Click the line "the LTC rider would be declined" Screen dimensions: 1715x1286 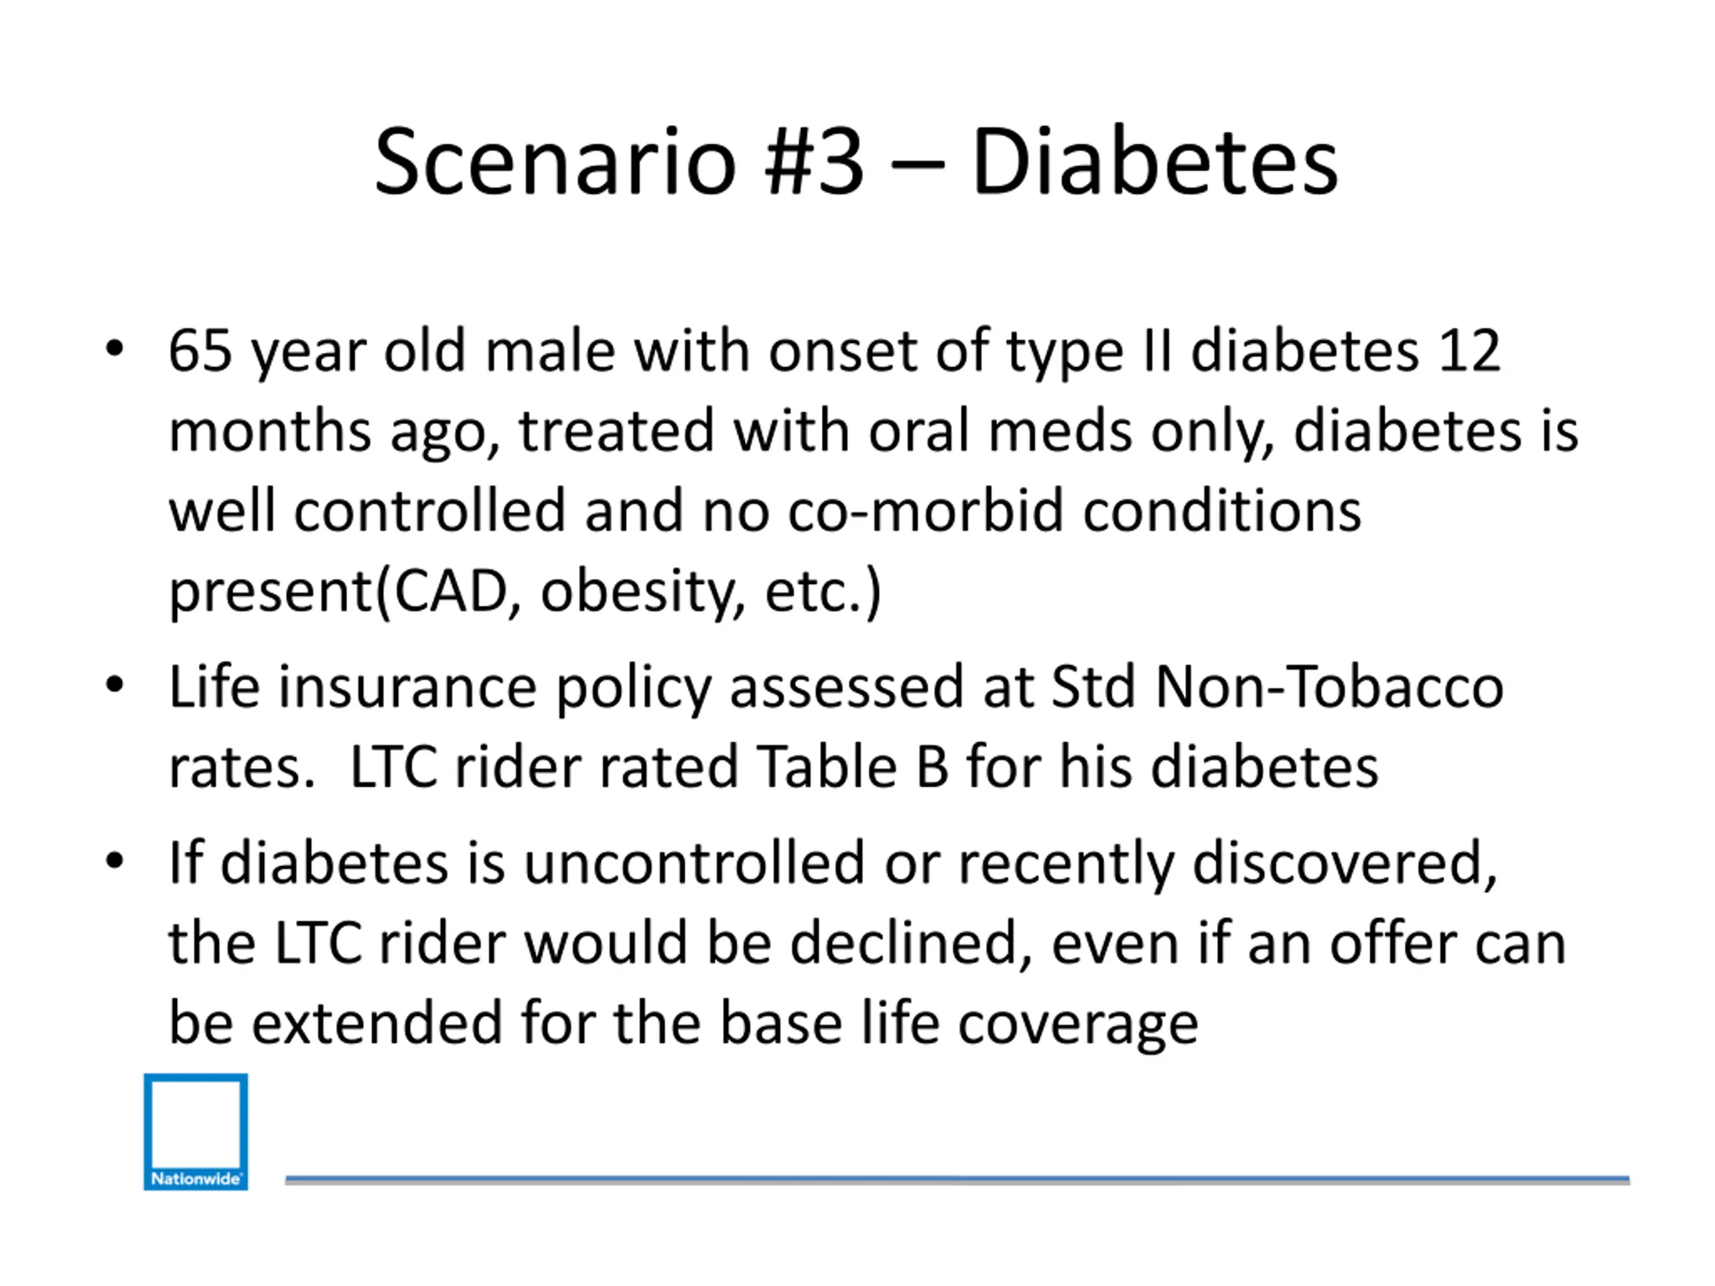pos(867,942)
